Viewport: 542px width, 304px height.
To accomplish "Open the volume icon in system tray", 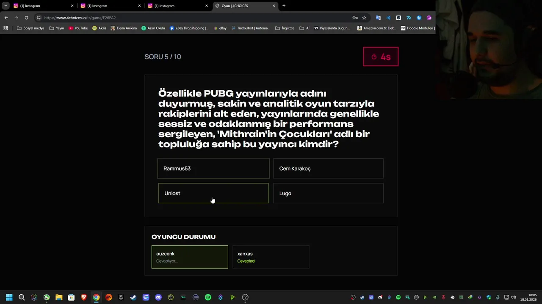I will pyautogui.click(x=514, y=297).
